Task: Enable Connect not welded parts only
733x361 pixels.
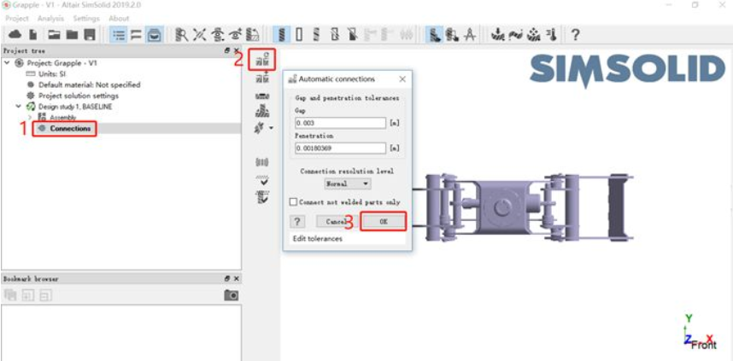Action: (294, 202)
